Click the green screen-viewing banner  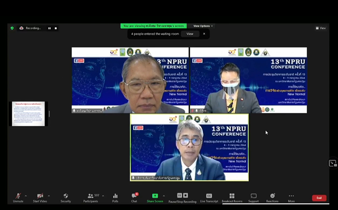[153, 26]
